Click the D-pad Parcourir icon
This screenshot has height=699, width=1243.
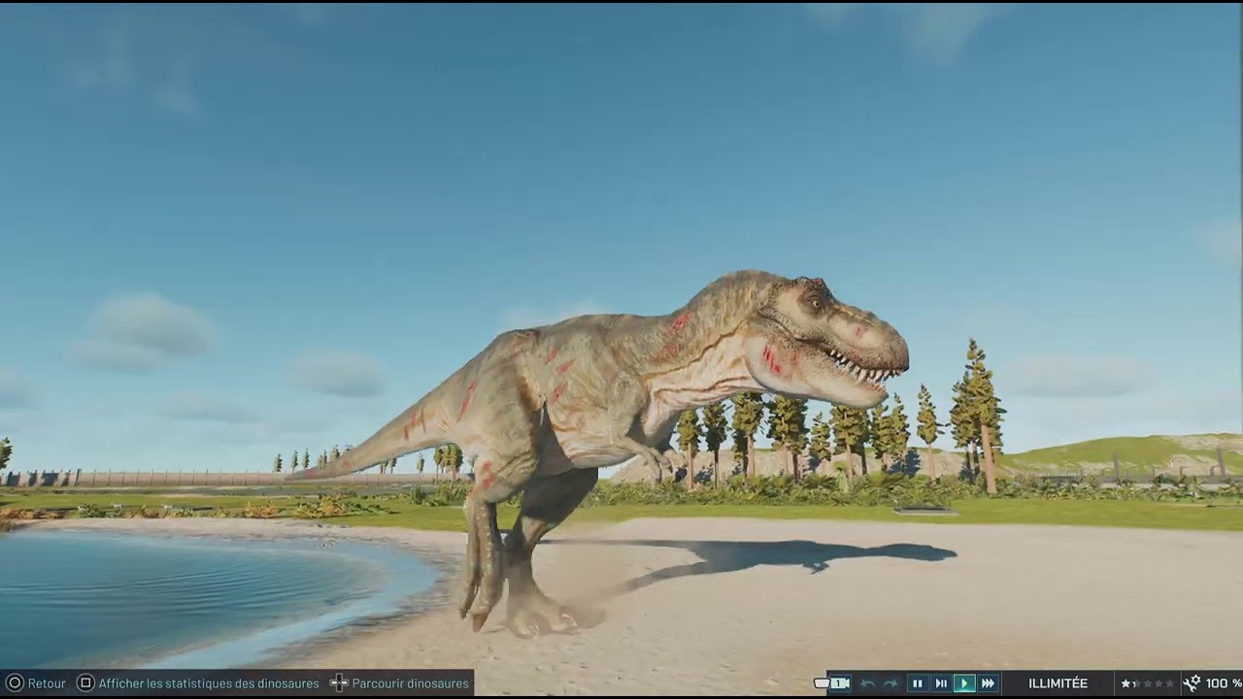coord(339,683)
